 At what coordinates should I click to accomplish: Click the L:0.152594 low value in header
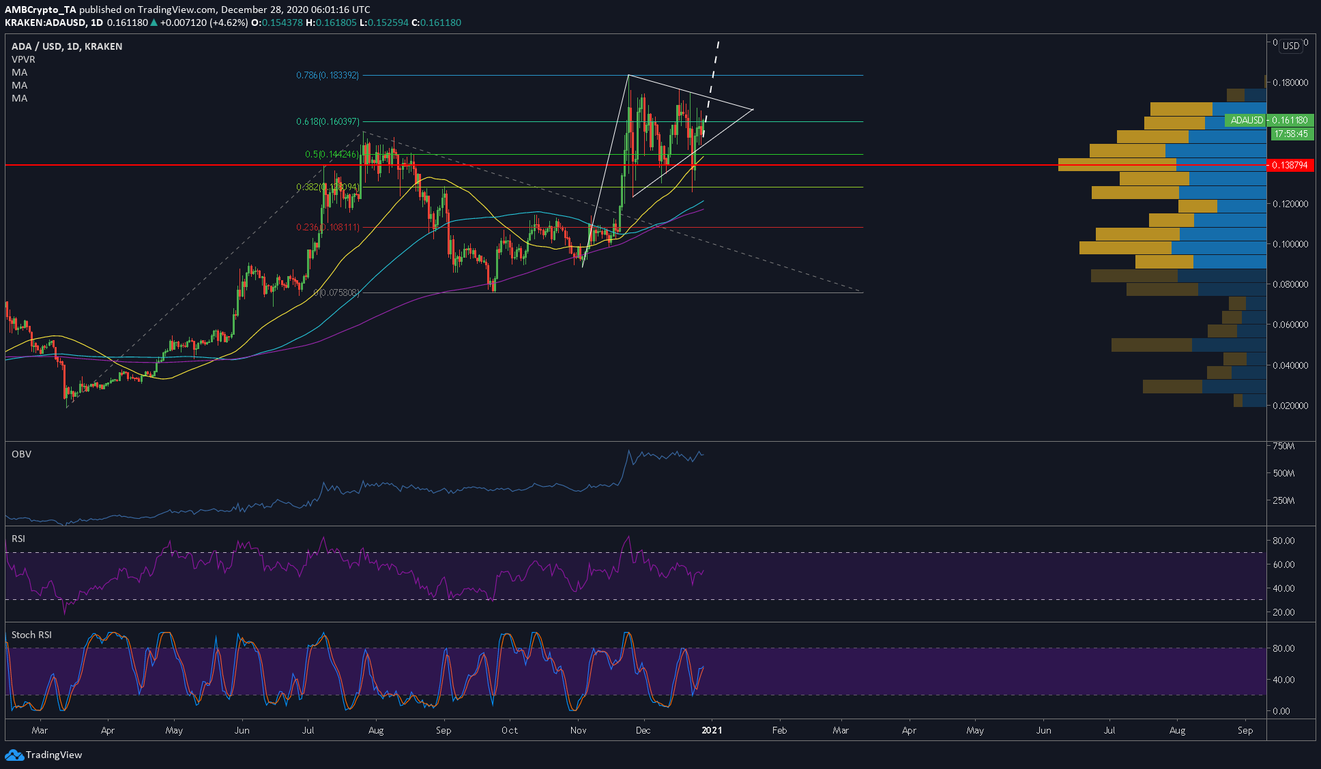[x=384, y=22]
